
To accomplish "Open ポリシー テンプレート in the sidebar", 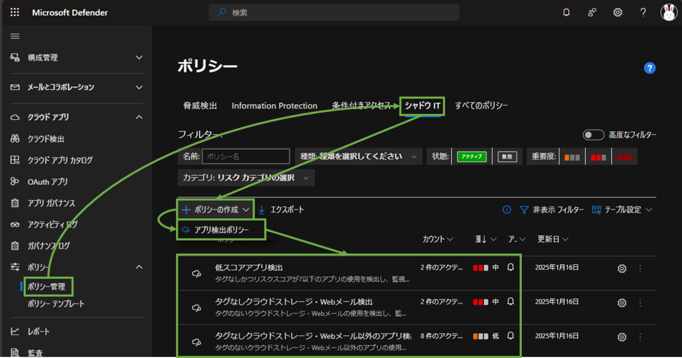I will (56, 304).
